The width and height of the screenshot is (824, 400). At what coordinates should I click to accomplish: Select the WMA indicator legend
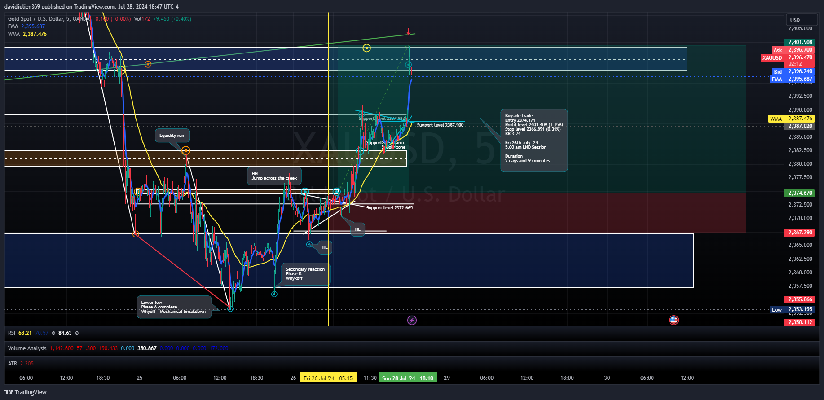[x=27, y=34]
